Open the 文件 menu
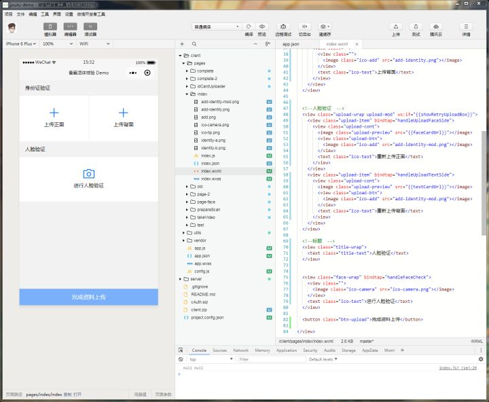The image size is (489, 402). point(20,14)
